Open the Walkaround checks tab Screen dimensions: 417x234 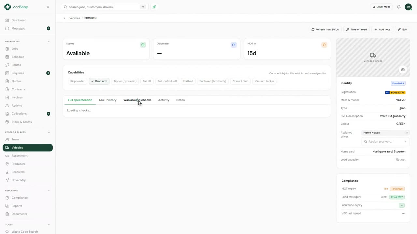[x=137, y=100]
